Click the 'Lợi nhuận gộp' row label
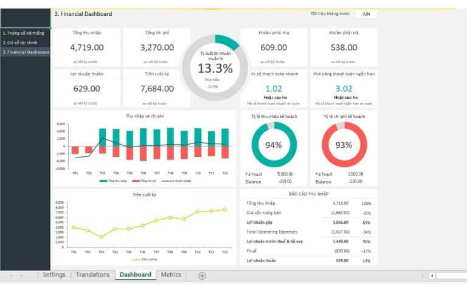 (260, 223)
